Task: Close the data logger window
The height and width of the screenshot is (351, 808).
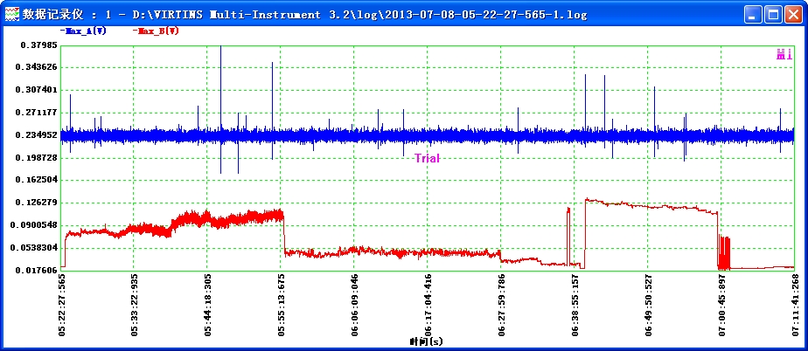Action: click(x=793, y=15)
